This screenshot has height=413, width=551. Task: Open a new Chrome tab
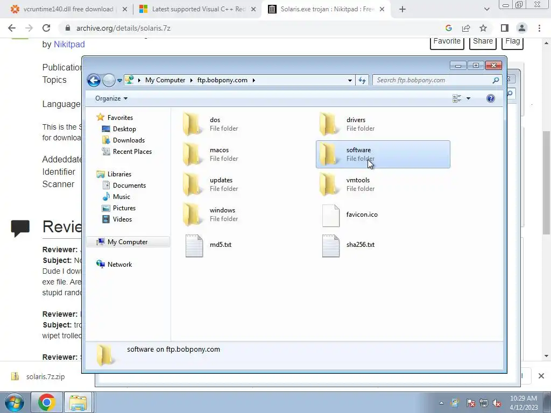402,9
